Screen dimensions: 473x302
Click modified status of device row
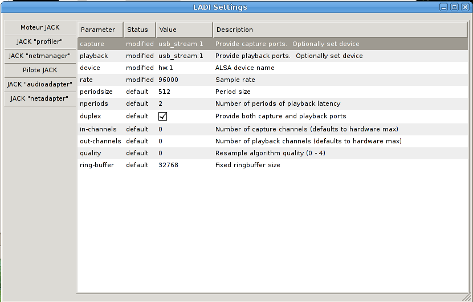click(x=140, y=68)
